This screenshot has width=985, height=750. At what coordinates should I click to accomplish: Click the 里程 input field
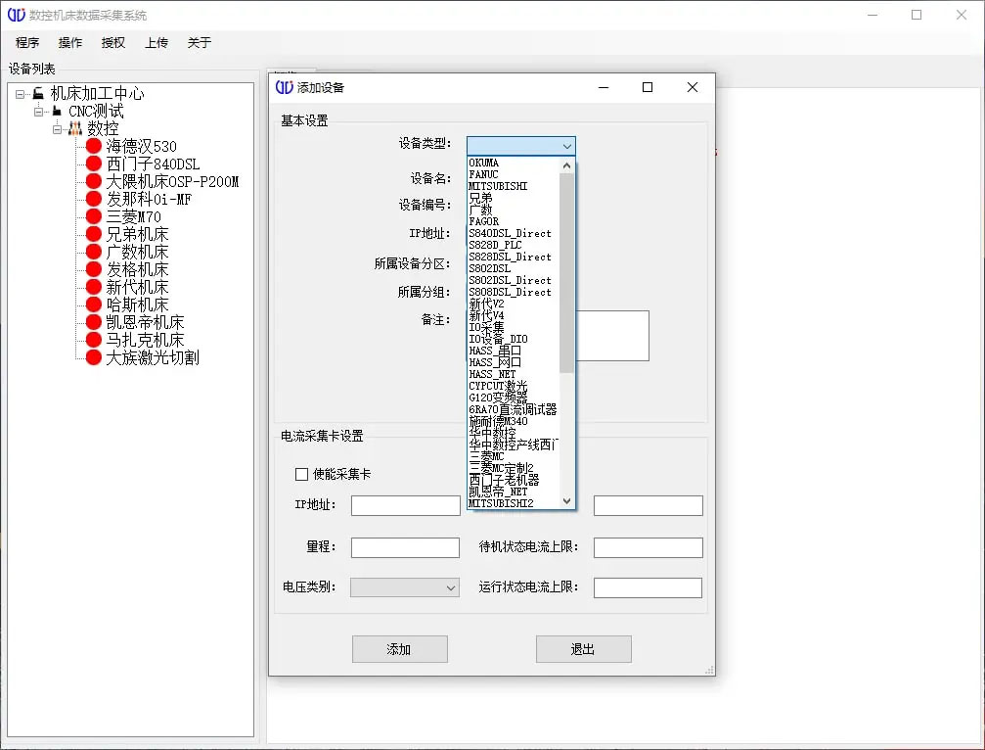[x=405, y=547]
